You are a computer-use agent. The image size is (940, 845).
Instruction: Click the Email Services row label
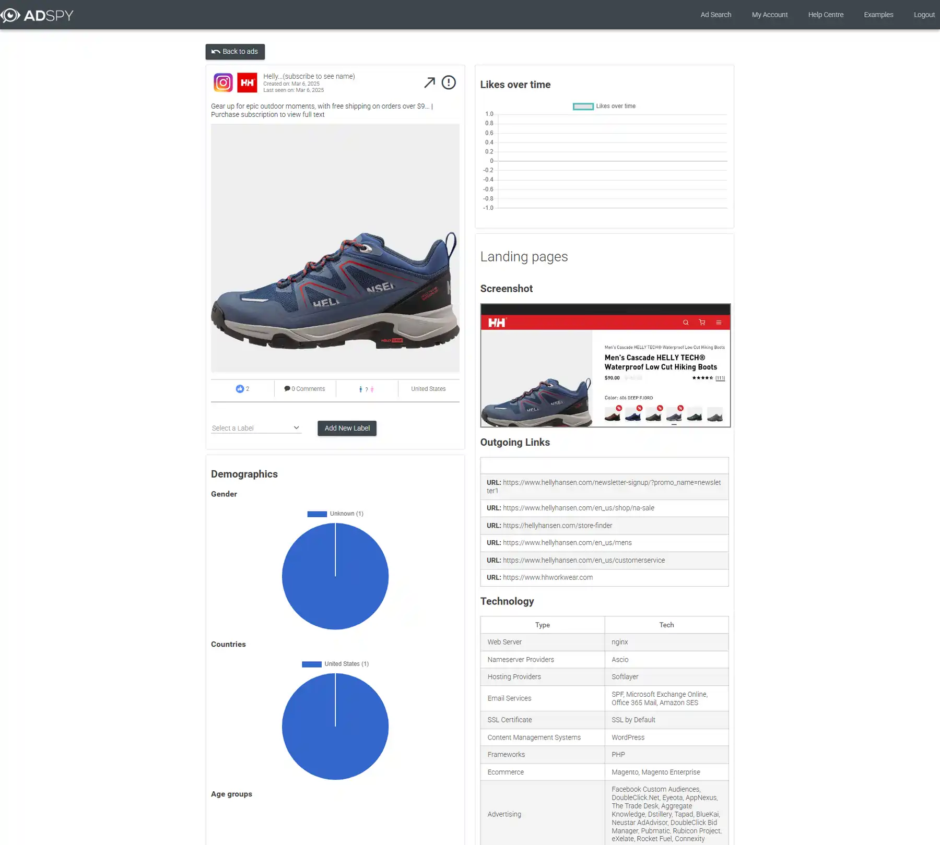(509, 698)
